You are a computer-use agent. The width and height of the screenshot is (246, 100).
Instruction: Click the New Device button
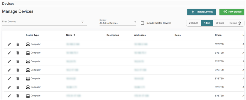point(232,12)
